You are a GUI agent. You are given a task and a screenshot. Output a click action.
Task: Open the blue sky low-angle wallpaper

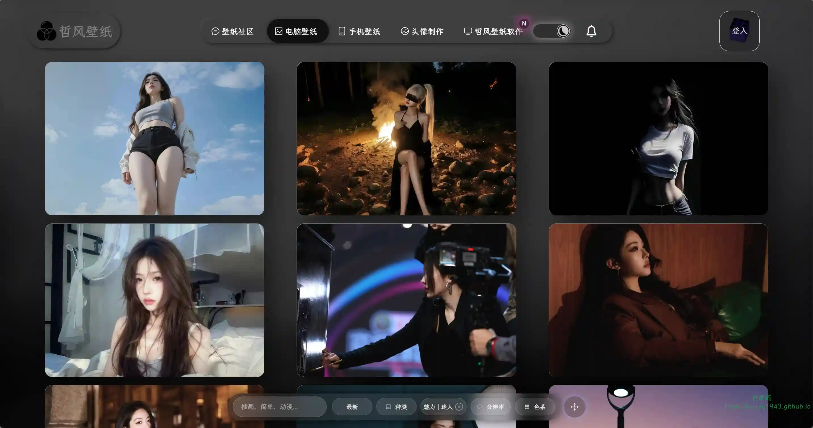[x=154, y=138]
